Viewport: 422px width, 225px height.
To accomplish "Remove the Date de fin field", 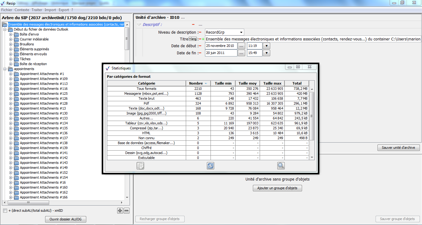I will 200,53.
